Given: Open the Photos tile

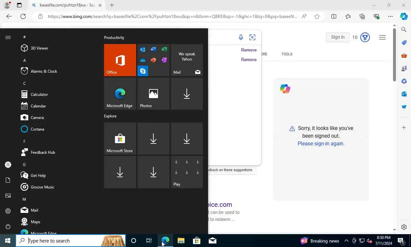Looking at the screenshot, I should click(153, 94).
